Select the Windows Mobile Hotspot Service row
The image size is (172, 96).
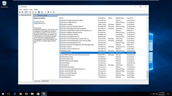coord(97,33)
